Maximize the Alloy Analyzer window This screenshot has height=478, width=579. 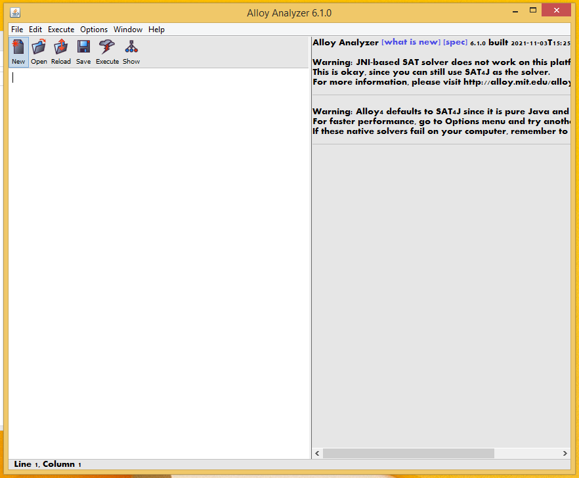click(533, 11)
